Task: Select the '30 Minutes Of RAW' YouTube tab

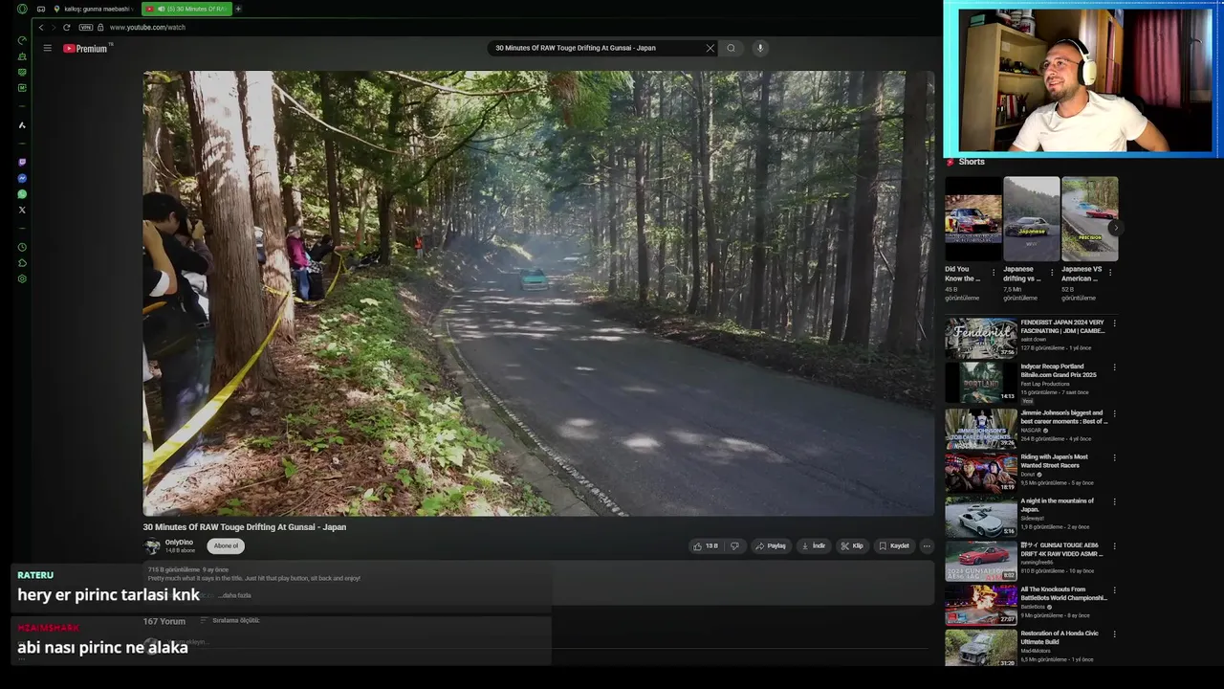Action: pyautogui.click(x=187, y=9)
